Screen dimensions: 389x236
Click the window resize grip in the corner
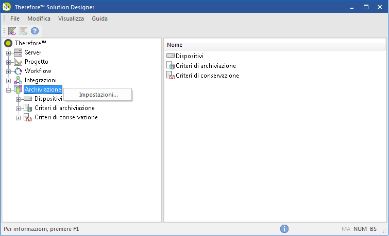[x=383, y=231]
